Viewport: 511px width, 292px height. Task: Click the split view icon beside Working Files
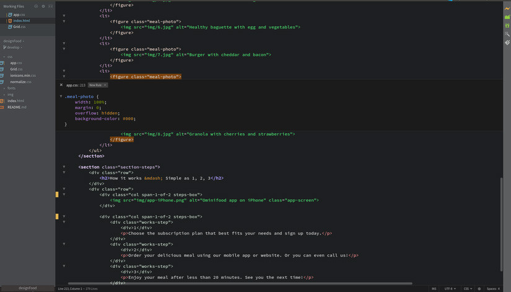coord(51,6)
